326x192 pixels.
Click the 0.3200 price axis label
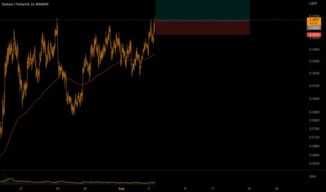click(314, 73)
